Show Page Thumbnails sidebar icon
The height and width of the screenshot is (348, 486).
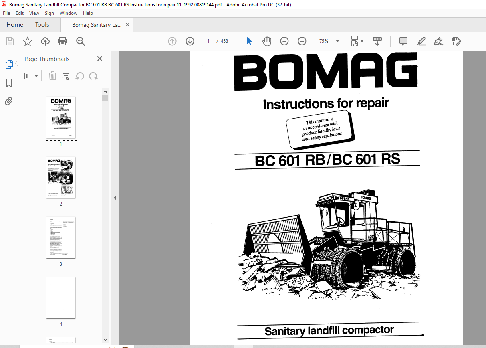point(9,64)
